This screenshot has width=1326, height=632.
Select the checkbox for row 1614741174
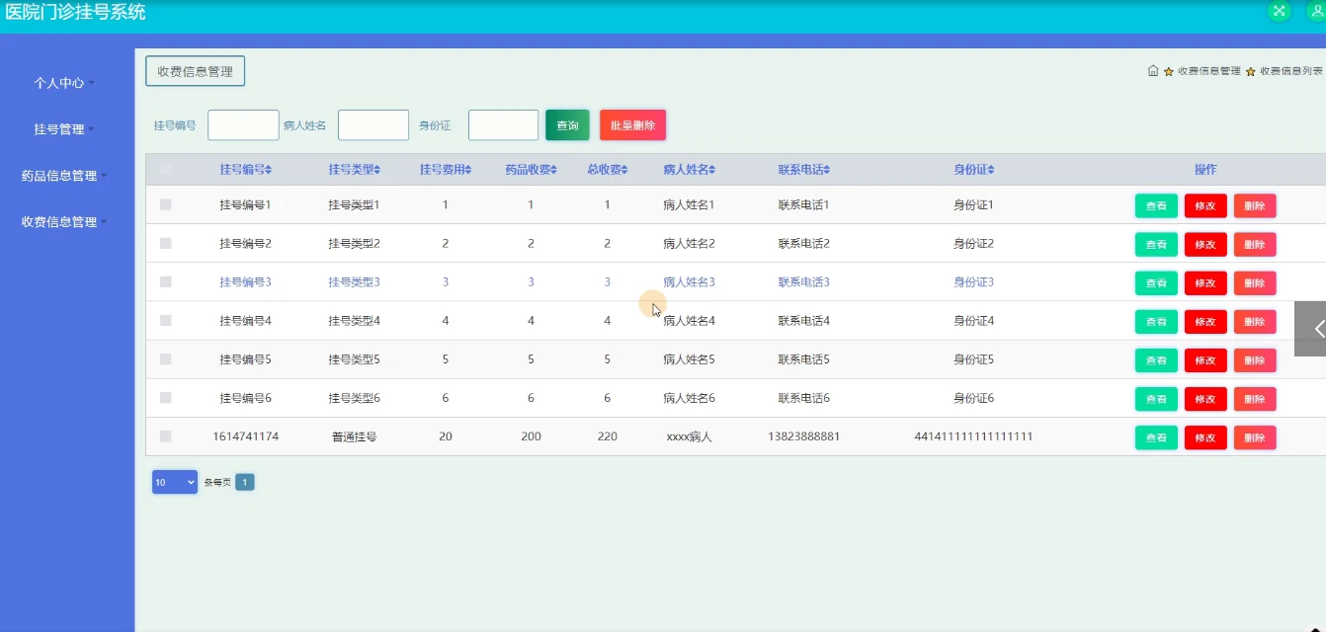pyautogui.click(x=166, y=436)
